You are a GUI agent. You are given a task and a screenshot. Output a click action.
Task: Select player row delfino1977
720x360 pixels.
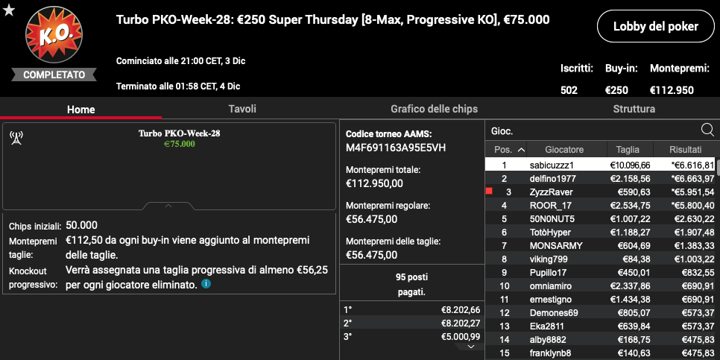(600, 179)
